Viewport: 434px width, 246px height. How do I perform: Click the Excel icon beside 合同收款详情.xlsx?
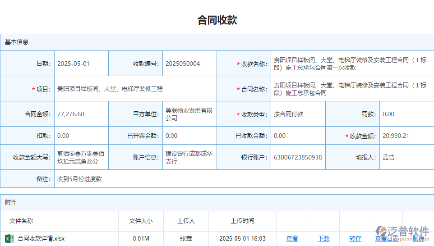[x=9, y=238]
